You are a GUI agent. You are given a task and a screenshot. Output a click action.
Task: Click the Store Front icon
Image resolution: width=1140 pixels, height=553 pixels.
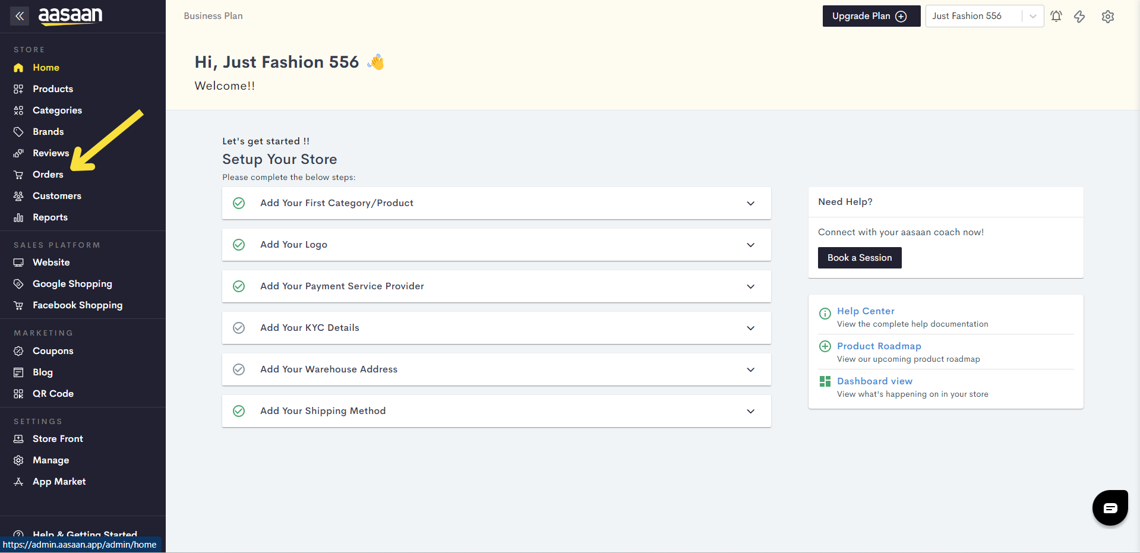point(18,439)
